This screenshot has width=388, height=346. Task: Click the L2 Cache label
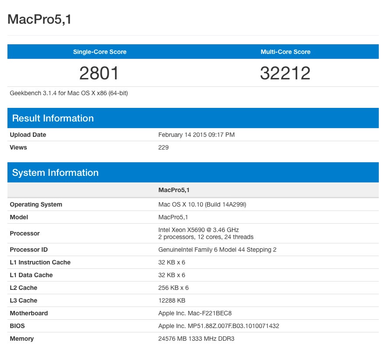coord(24,288)
